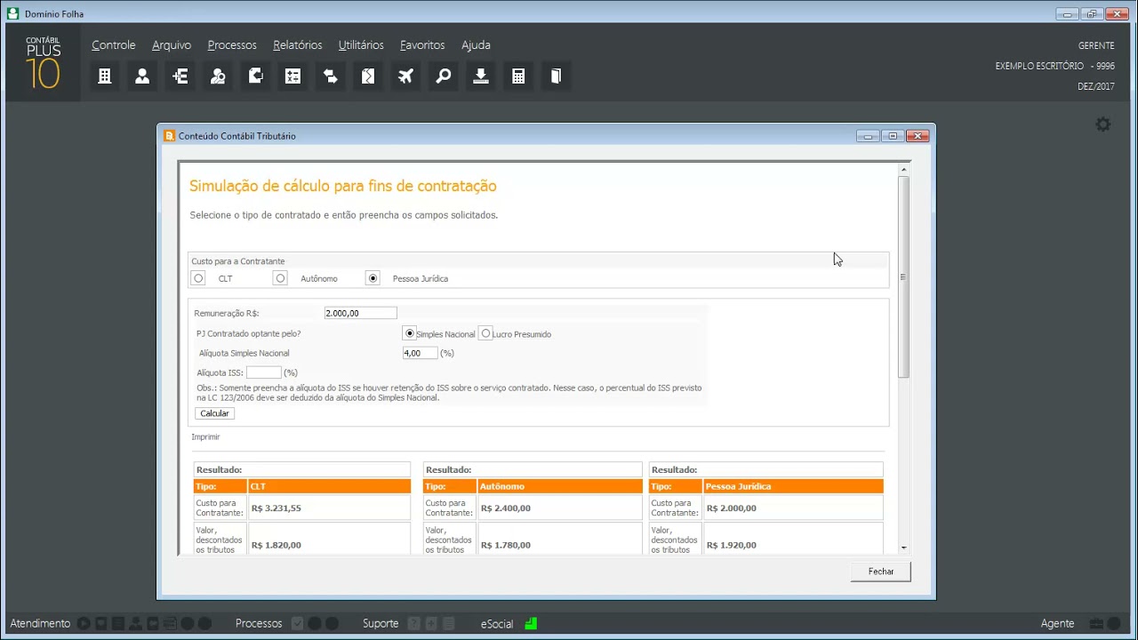Image resolution: width=1138 pixels, height=640 pixels.
Task: Click the value R$ 1.920,00
Action: pyautogui.click(x=732, y=545)
